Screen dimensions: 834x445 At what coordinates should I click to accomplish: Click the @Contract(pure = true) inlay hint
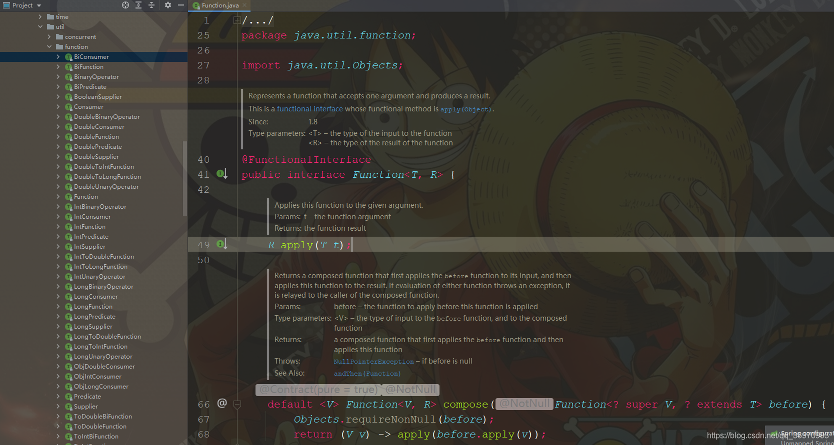(x=318, y=390)
